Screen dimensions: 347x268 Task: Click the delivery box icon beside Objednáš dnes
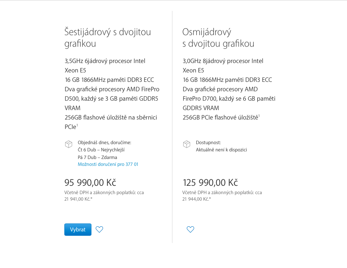69,144
